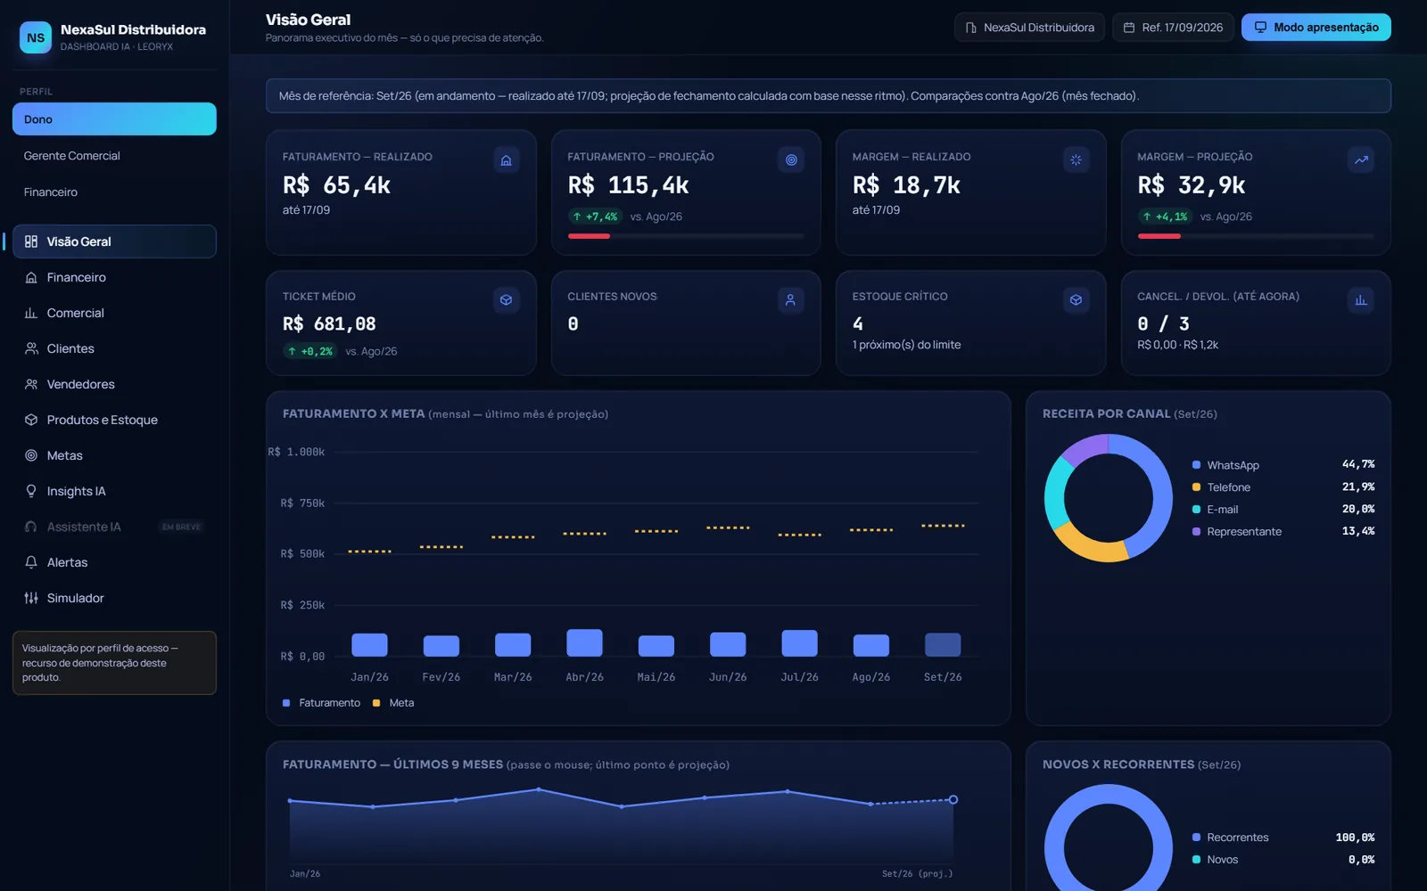Click Estoque Crítico box icon
Viewport: 1427px width, 891px height.
pyautogui.click(x=1076, y=300)
